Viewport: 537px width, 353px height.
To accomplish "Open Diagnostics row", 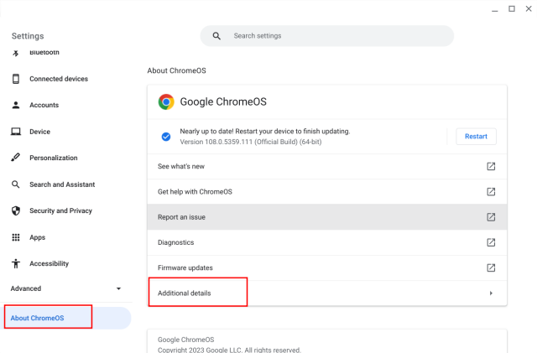I will point(327,242).
